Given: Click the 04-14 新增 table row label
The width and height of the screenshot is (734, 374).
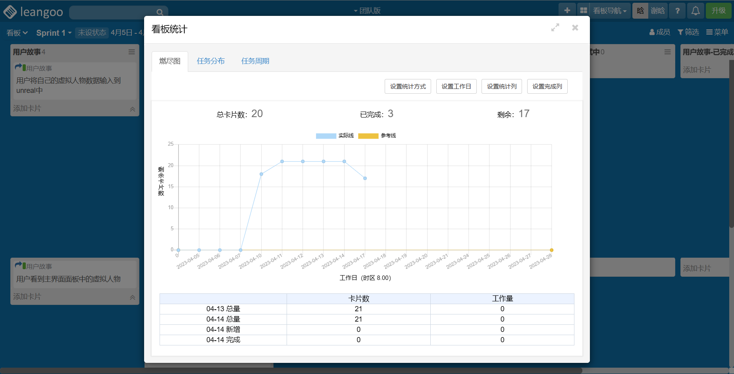Looking at the screenshot, I should tap(223, 330).
